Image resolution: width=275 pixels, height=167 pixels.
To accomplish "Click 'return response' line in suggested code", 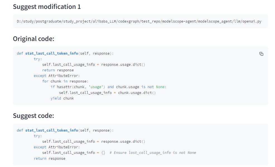I will click(49, 158).
